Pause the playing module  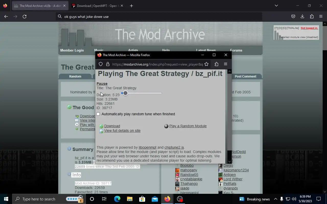click(102, 84)
